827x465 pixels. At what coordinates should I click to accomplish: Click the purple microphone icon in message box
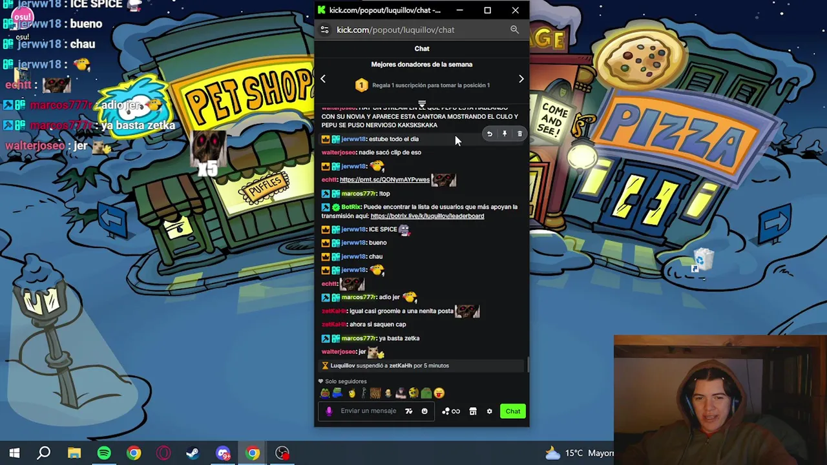point(329,411)
